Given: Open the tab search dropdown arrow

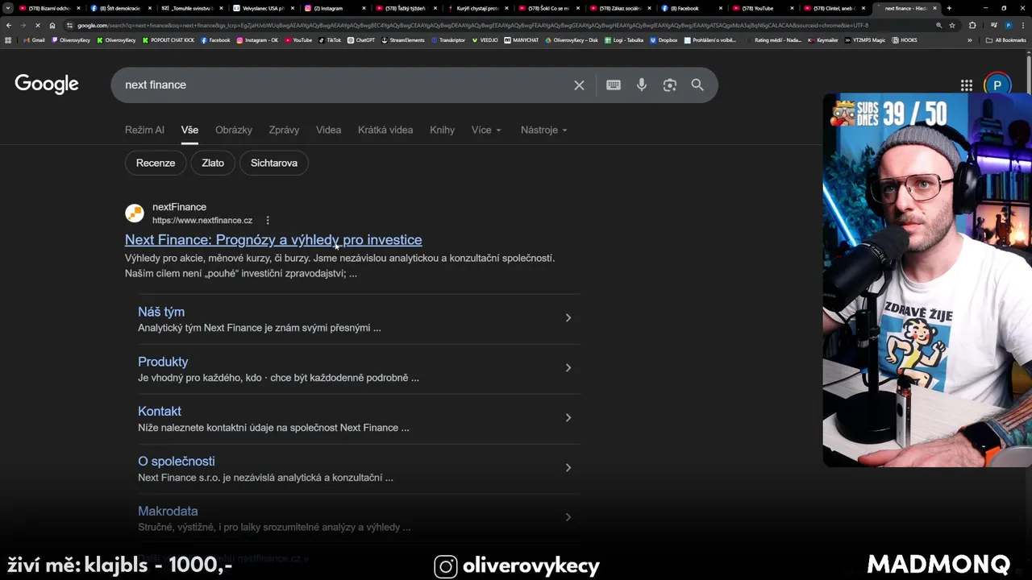Looking at the screenshot, I should 8,8.
